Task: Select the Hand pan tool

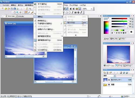Action: [x=15, y=12]
